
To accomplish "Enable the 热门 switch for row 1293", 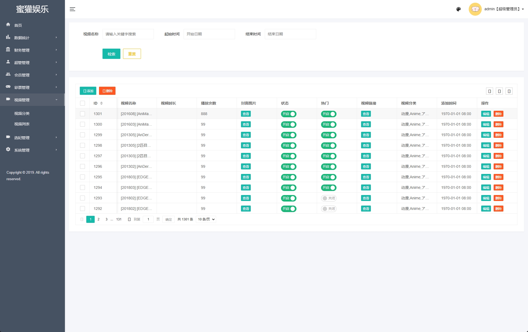I will [329, 198].
